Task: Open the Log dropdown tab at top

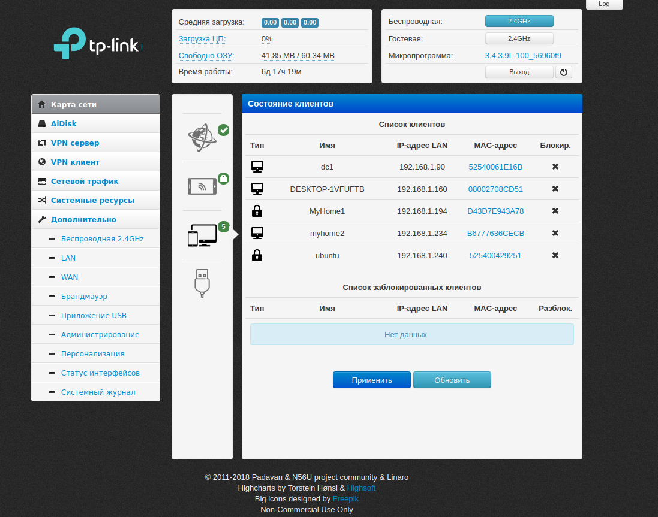Action: click(604, 4)
